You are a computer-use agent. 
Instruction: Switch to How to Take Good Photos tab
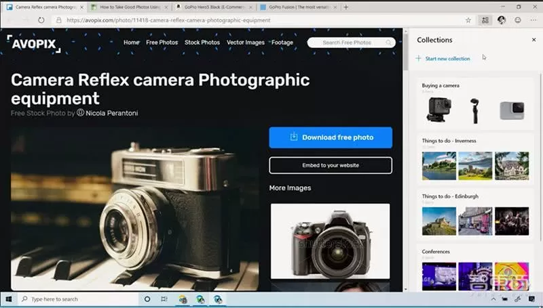click(128, 7)
